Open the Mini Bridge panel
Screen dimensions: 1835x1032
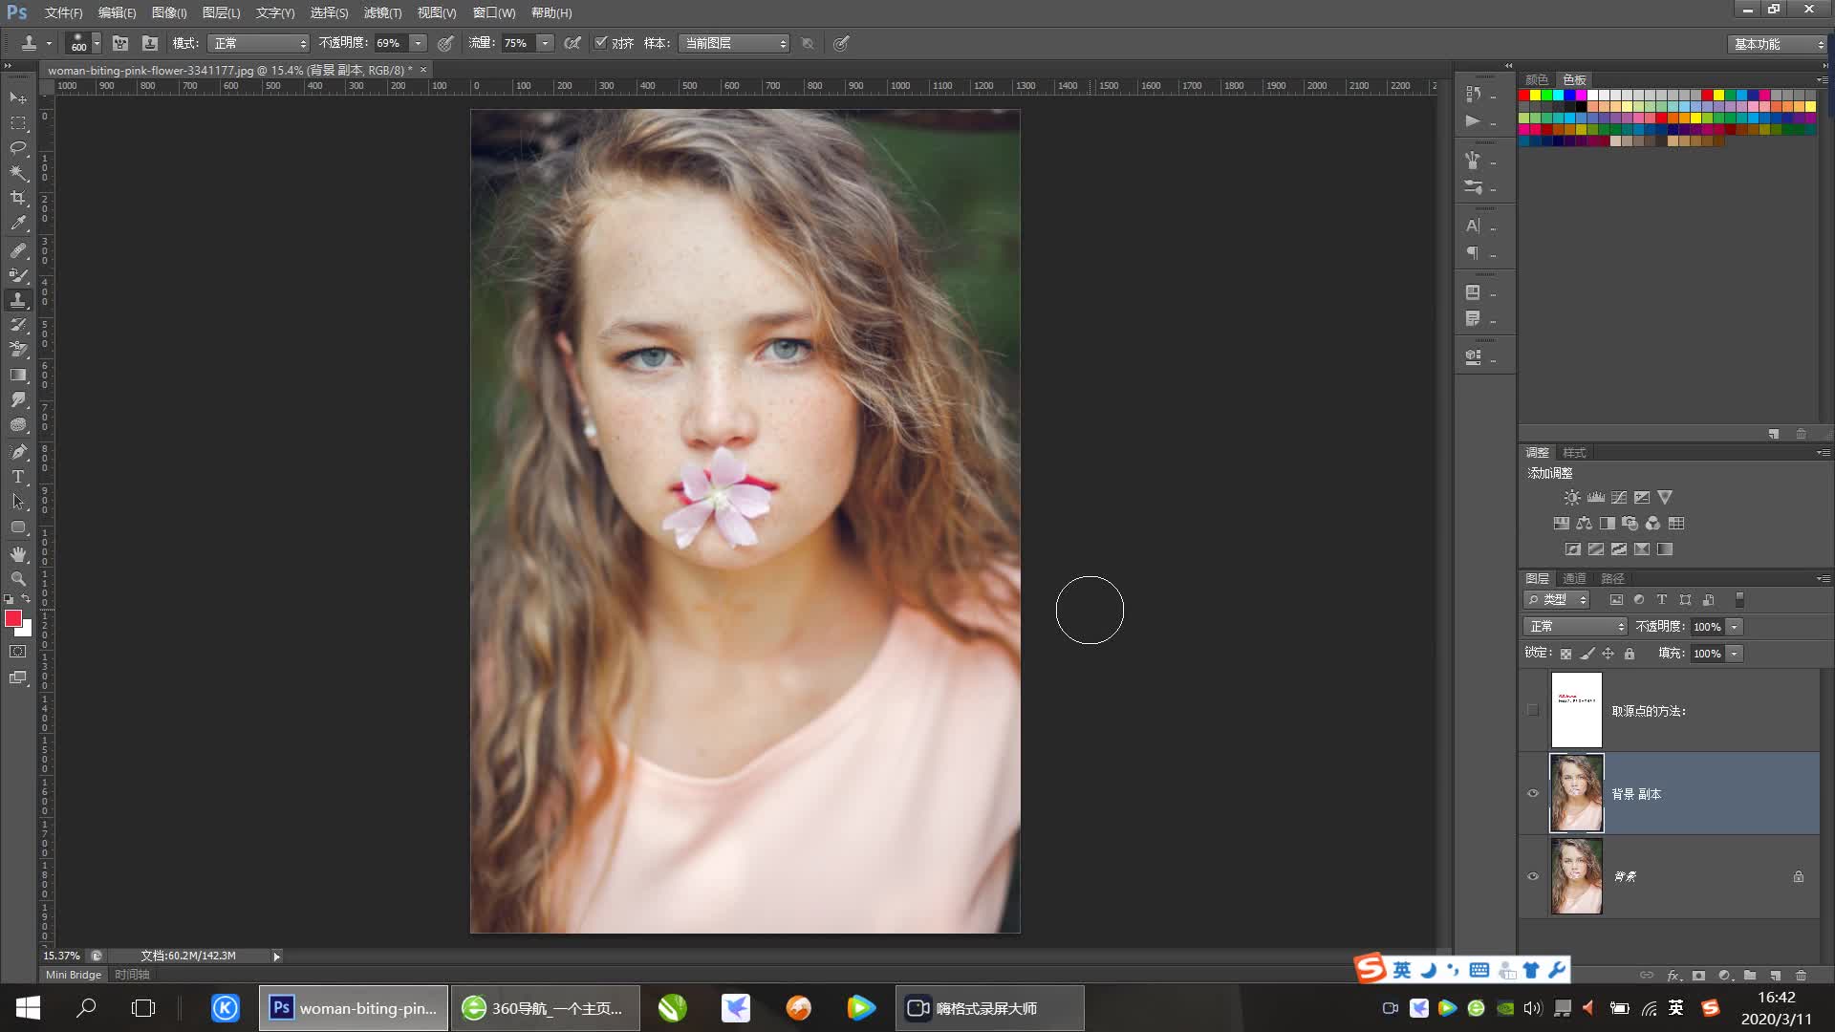(74, 975)
